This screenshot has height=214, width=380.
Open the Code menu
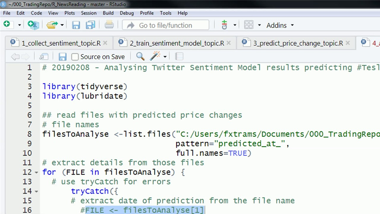(36, 13)
